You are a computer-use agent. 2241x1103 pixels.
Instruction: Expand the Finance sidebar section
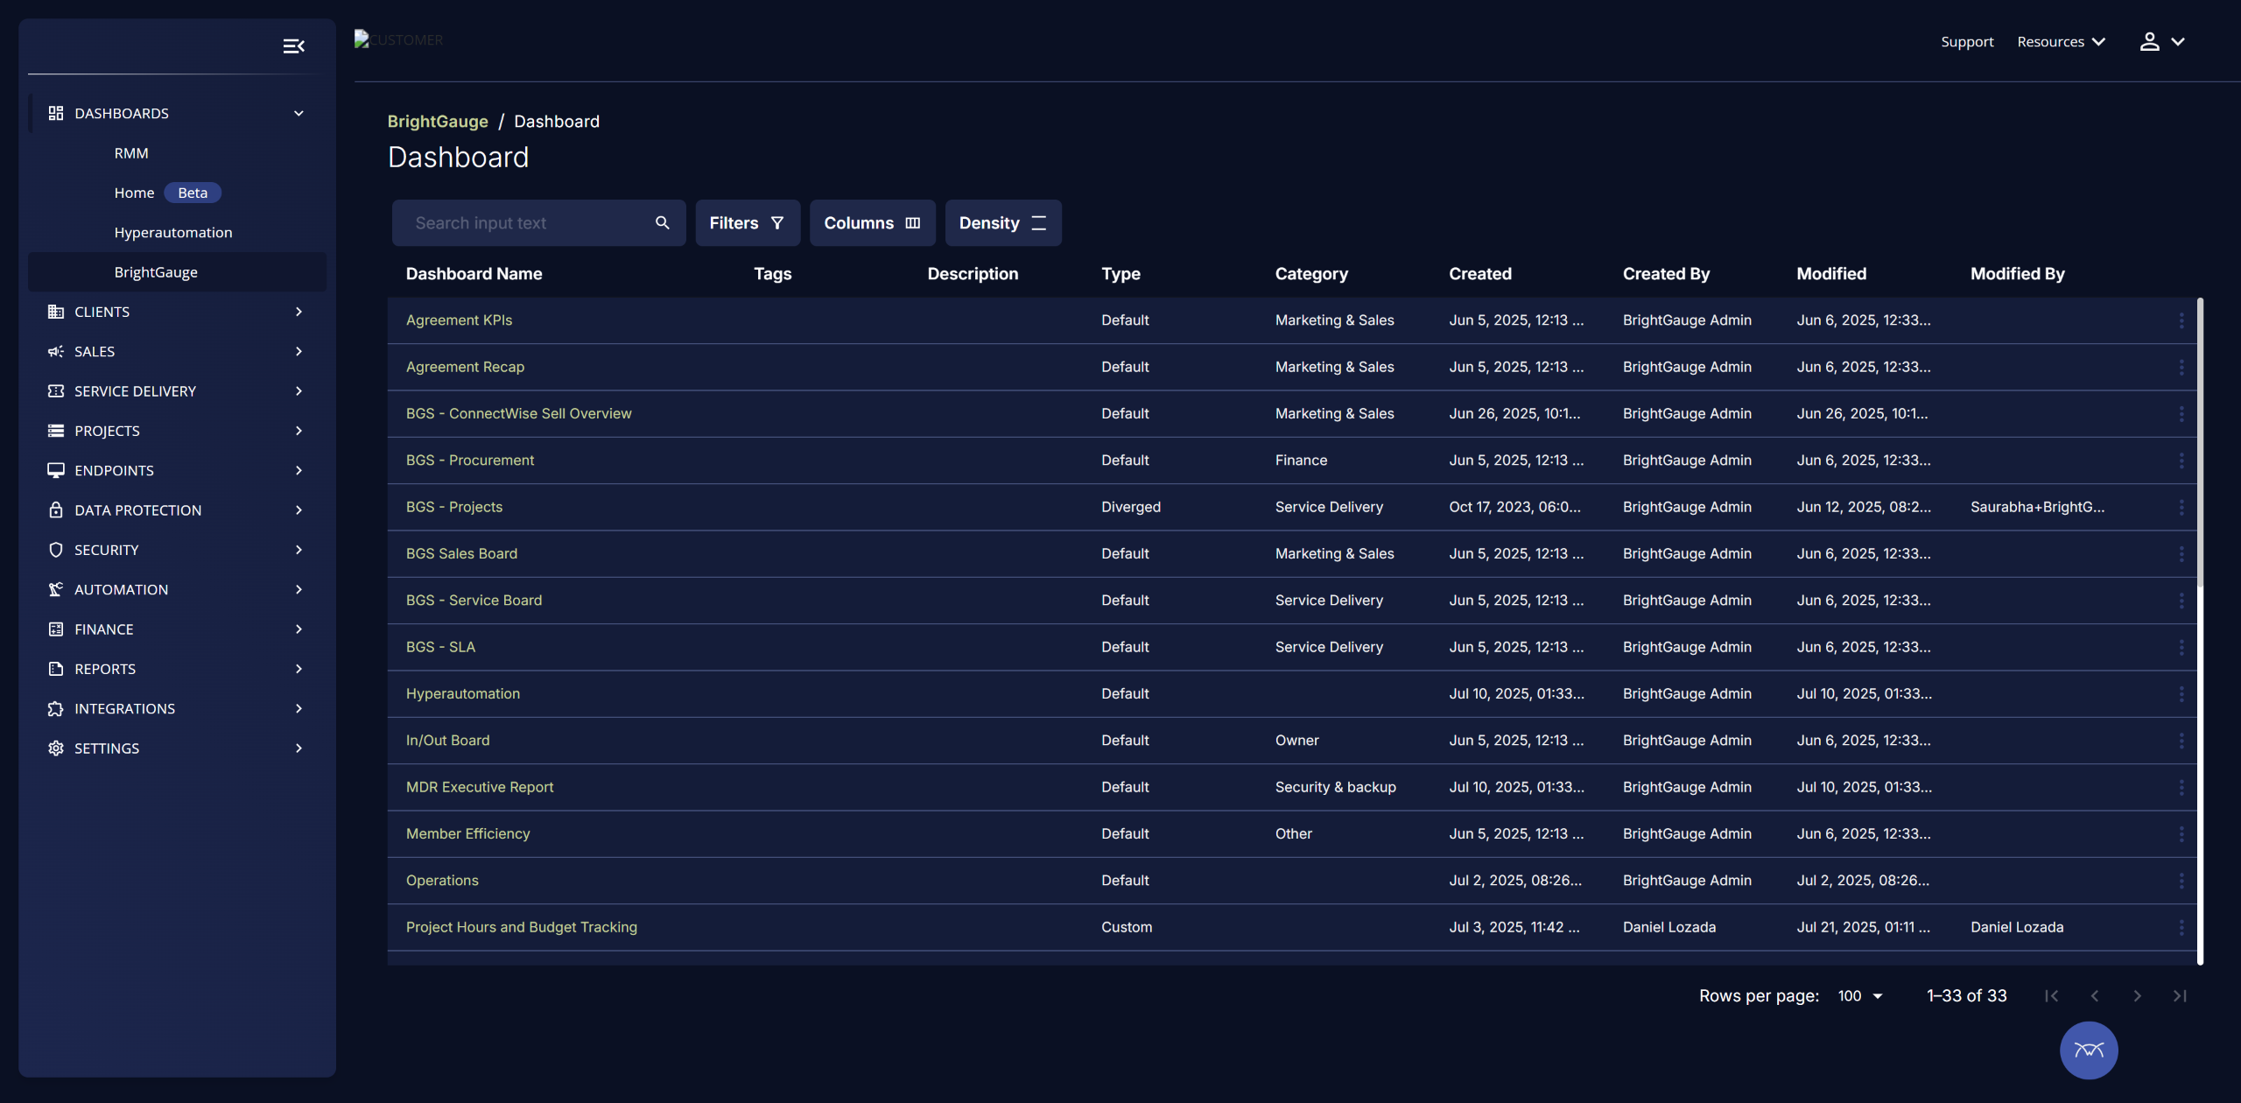(x=299, y=629)
